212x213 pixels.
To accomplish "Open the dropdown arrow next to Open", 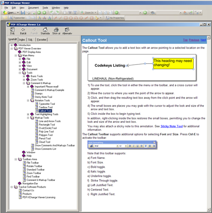I will 18,13.
